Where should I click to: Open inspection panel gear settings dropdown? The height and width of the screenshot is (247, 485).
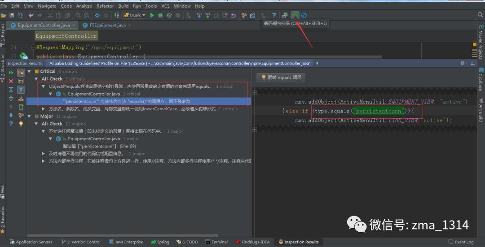[x=463, y=63]
